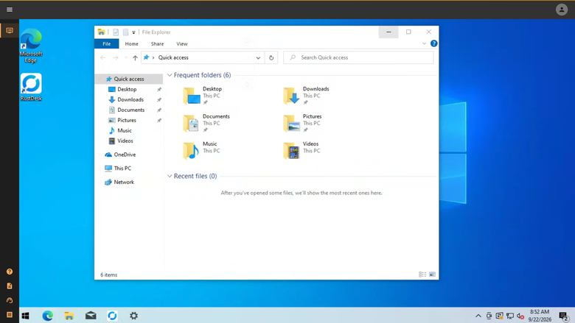575x323 pixels.
Task: Select the Documents folder in Frequent folders
Action: [206, 124]
